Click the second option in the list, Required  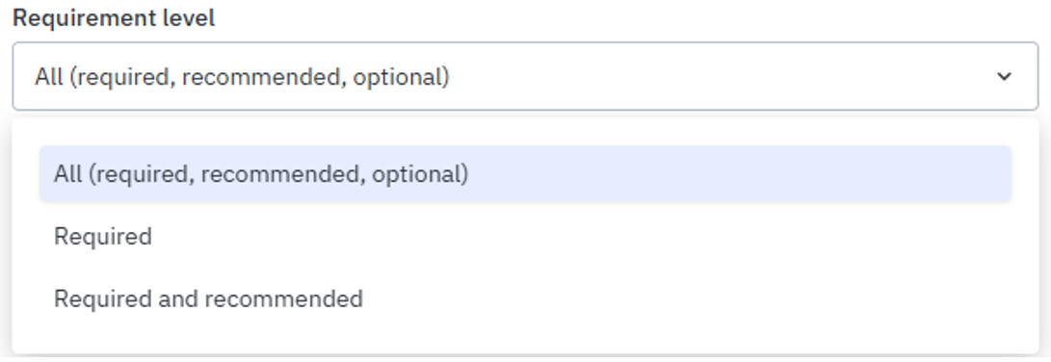[x=525, y=237]
